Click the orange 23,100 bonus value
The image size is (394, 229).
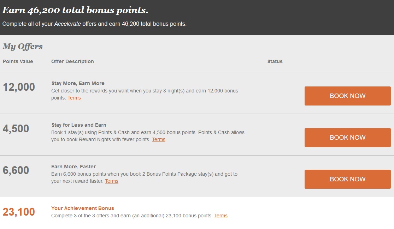(19, 212)
